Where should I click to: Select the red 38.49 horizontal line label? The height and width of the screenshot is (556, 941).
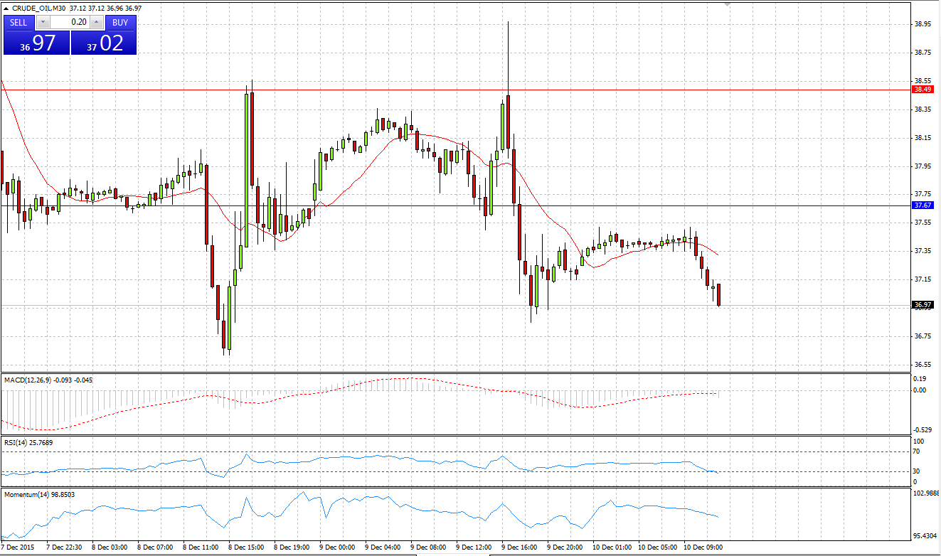point(923,90)
